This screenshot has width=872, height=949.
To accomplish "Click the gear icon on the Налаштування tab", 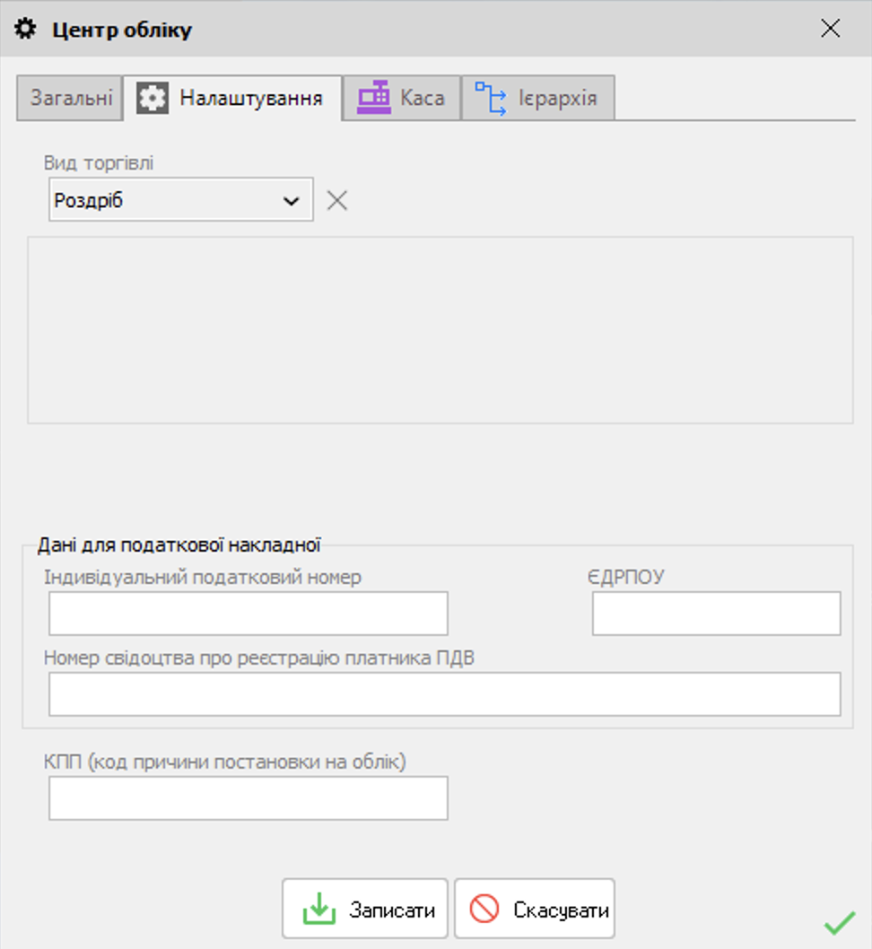I will 152,98.
